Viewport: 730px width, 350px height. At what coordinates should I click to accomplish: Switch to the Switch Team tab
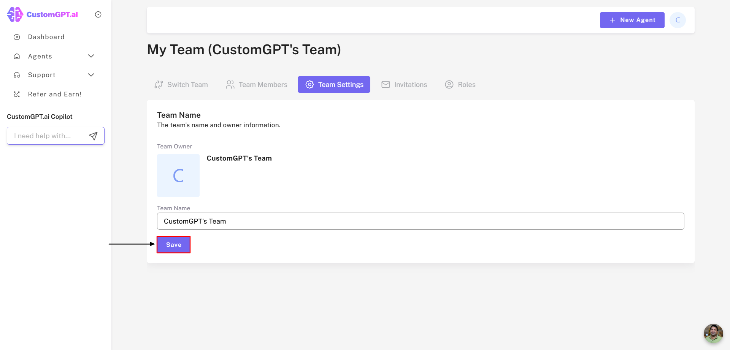tap(181, 85)
